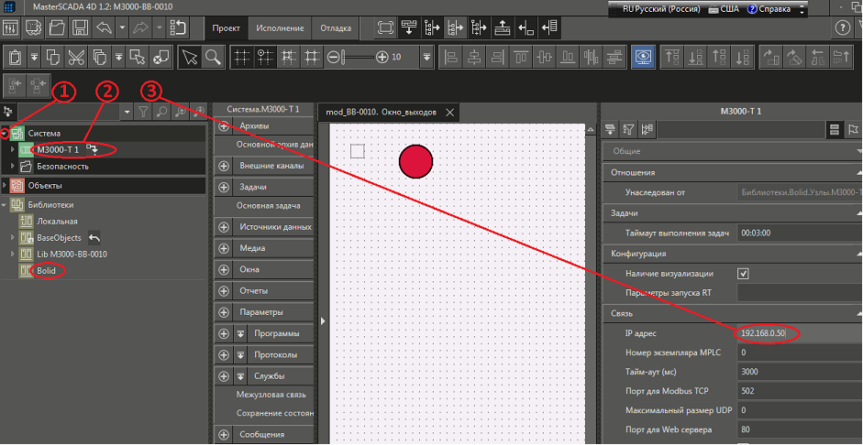Toggle the blue eye monitor view button
The image size is (863, 445).
[643, 57]
